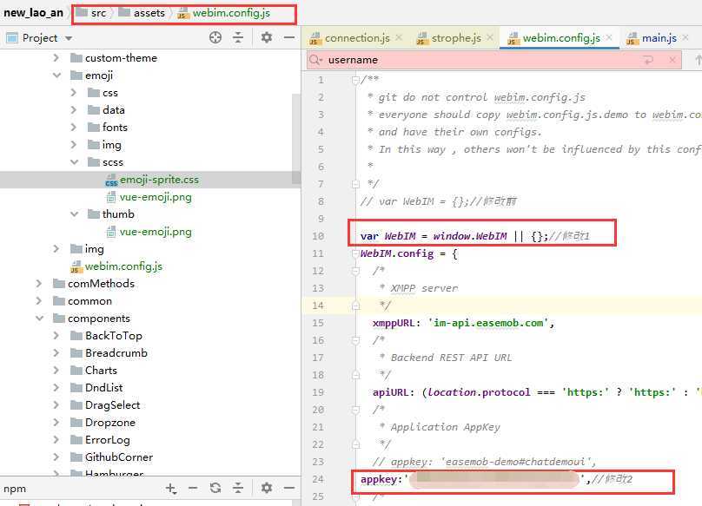Viewport: 702px width, 506px height.
Task: Remove npm entry with minus icon
Action: (193, 488)
